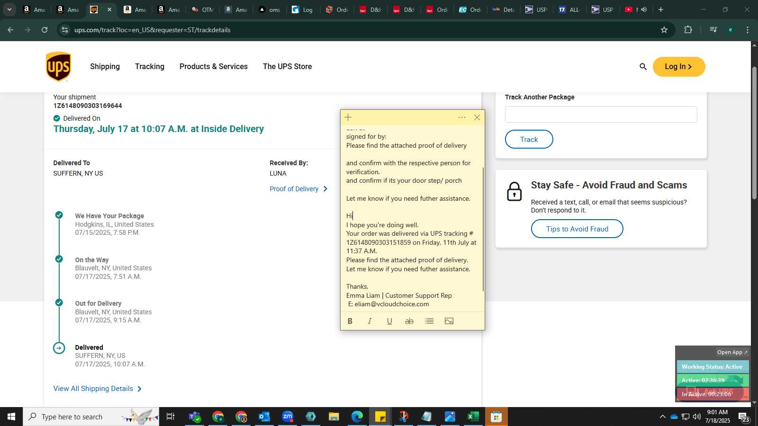Click the Sticky Notes taskbar icon
This screenshot has height=426, width=758.
tap(380, 417)
